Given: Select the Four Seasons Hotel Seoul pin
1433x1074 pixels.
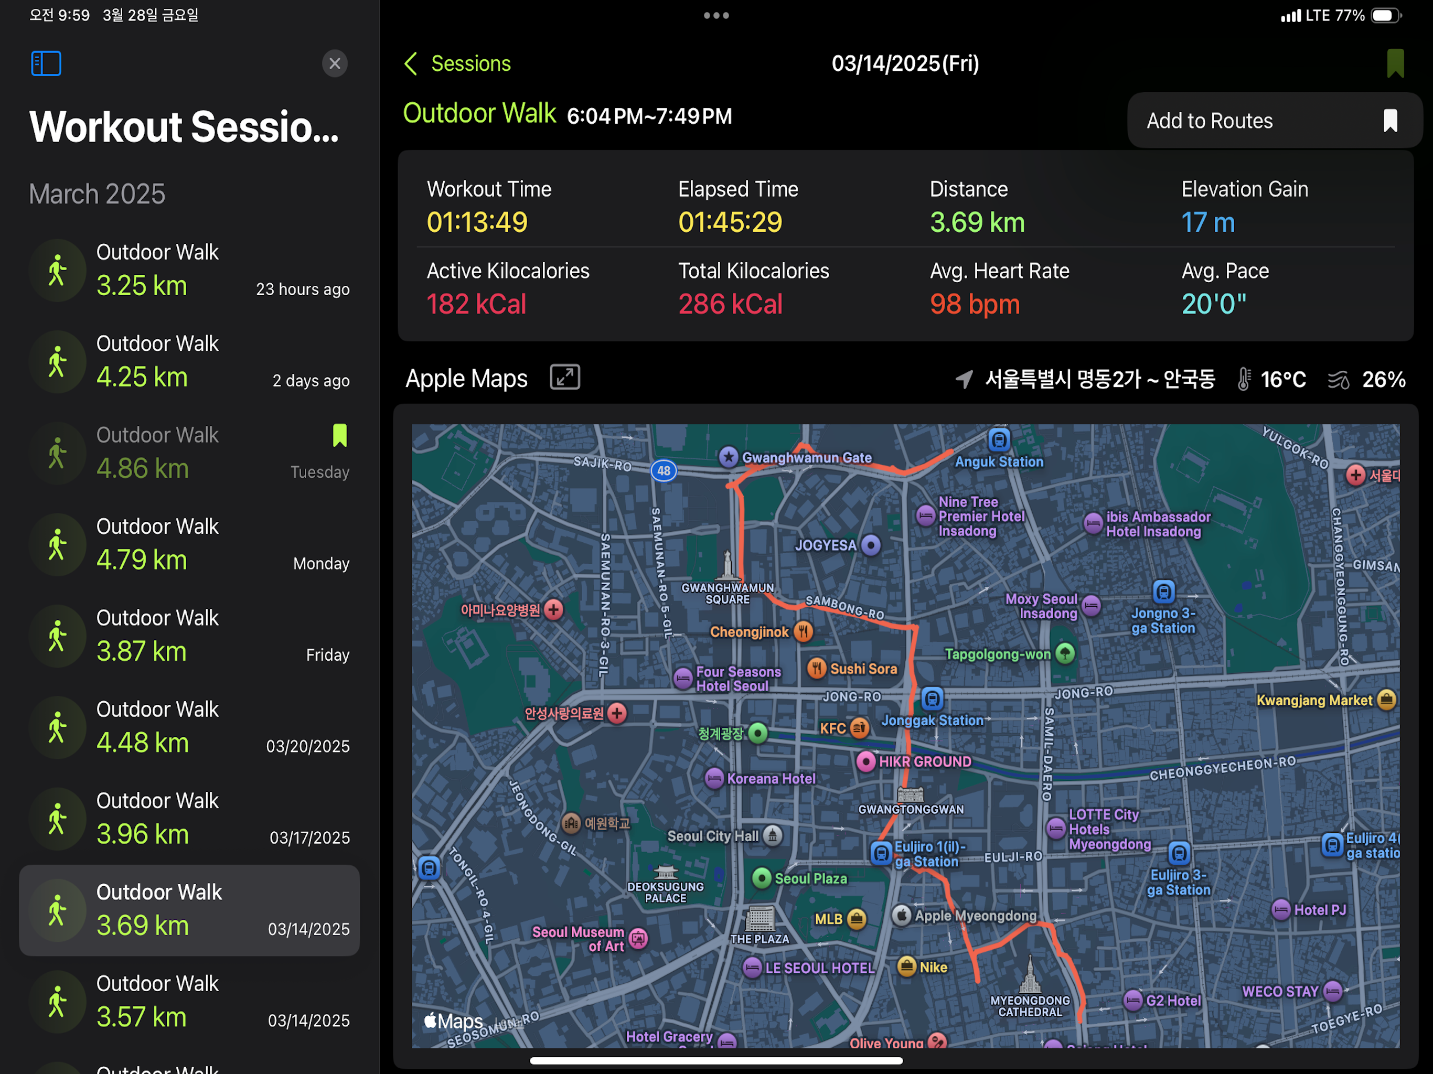Looking at the screenshot, I should point(683,678).
